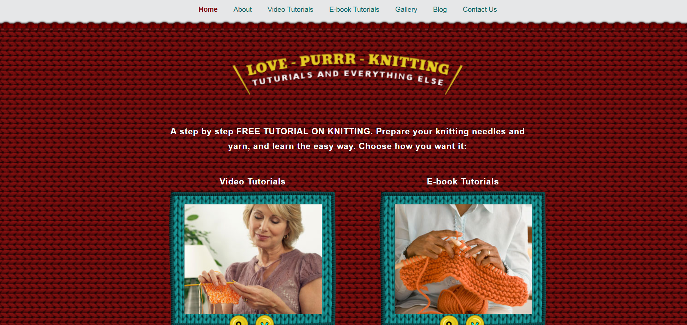Click the free tutorial intro text
The image size is (687, 325).
[x=347, y=139]
